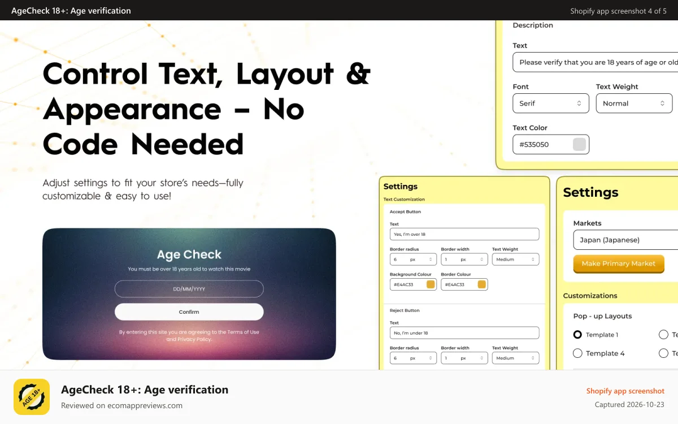Select the cut-off radio button right of Template 1
This screenshot has width=678, height=424.
click(x=663, y=335)
